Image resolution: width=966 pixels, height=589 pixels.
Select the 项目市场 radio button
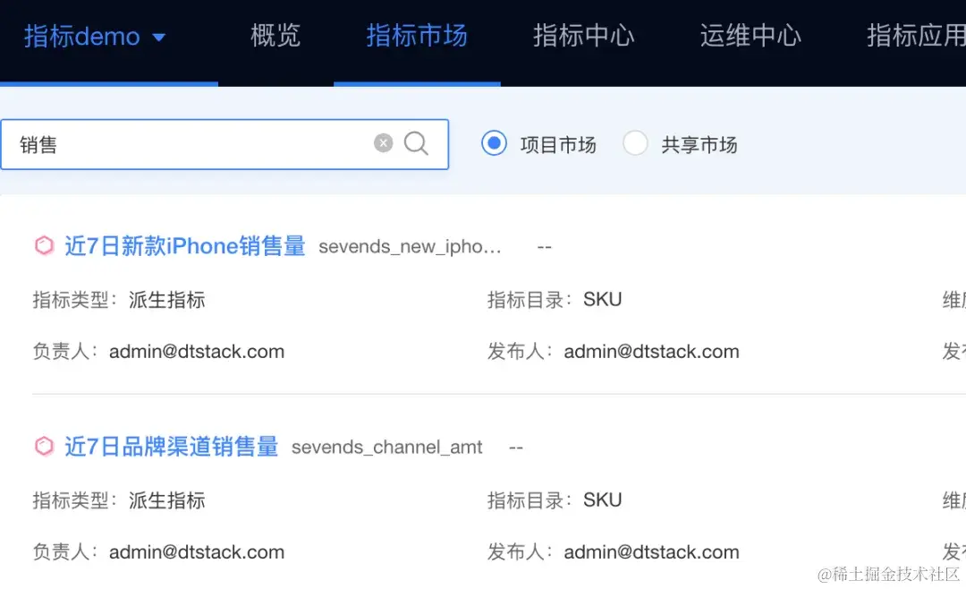pos(494,143)
